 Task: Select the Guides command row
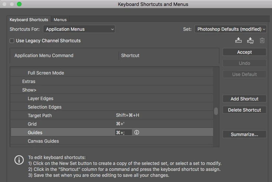tap(112, 132)
